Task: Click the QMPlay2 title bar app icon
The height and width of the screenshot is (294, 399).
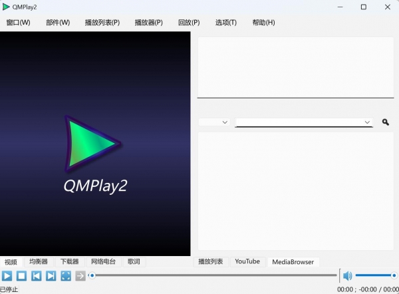Action: point(6,7)
